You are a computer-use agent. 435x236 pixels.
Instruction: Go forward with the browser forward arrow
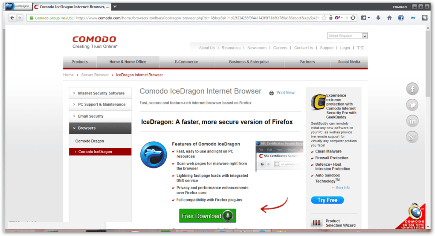pos(20,18)
